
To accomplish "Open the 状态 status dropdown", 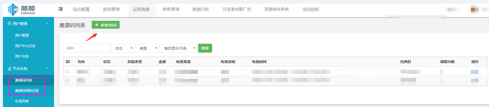I will pyautogui.click(x=122, y=48).
